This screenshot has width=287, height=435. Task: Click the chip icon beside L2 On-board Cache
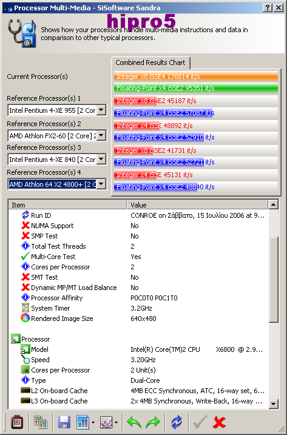point(25,390)
